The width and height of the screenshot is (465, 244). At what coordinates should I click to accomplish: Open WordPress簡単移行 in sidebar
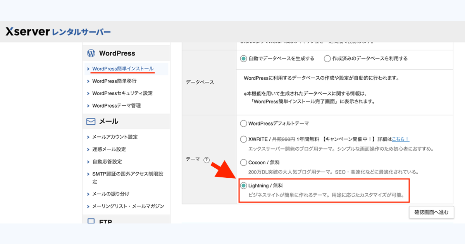[x=114, y=81]
